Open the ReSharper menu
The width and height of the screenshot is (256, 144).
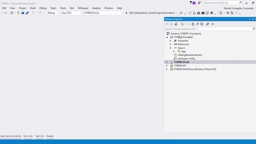coord(83,8)
